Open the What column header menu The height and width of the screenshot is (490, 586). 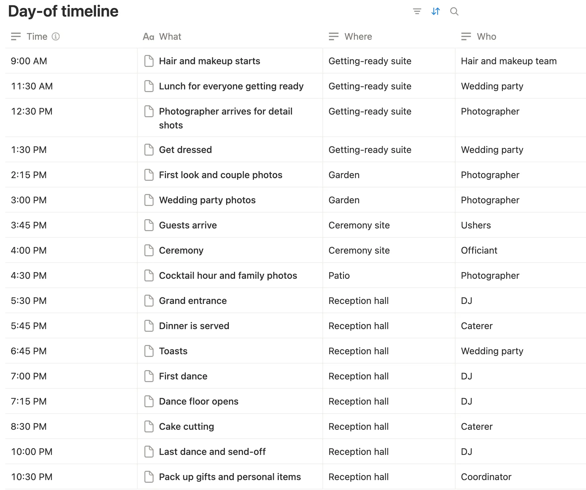pos(230,36)
